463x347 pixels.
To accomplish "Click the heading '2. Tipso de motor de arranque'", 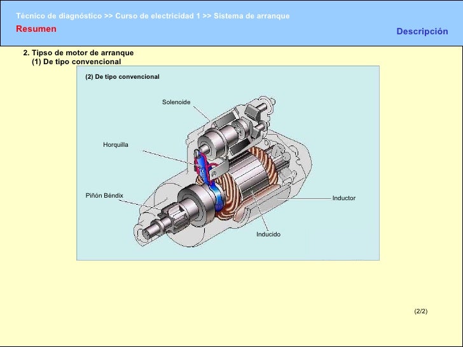I will click(78, 53).
